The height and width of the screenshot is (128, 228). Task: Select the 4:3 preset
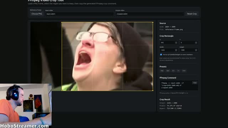[x=173, y=71]
